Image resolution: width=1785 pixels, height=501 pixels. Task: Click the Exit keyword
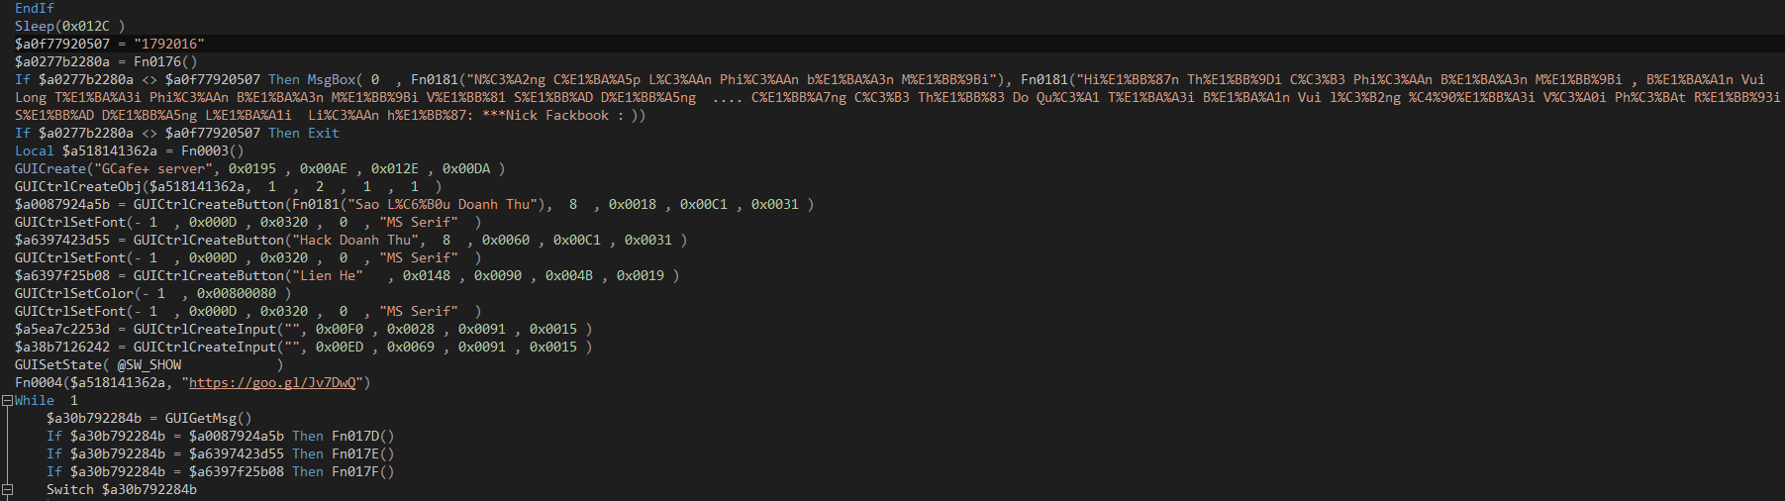coord(323,134)
